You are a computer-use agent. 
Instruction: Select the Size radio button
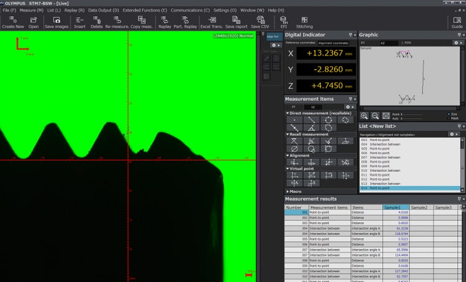pos(448,114)
